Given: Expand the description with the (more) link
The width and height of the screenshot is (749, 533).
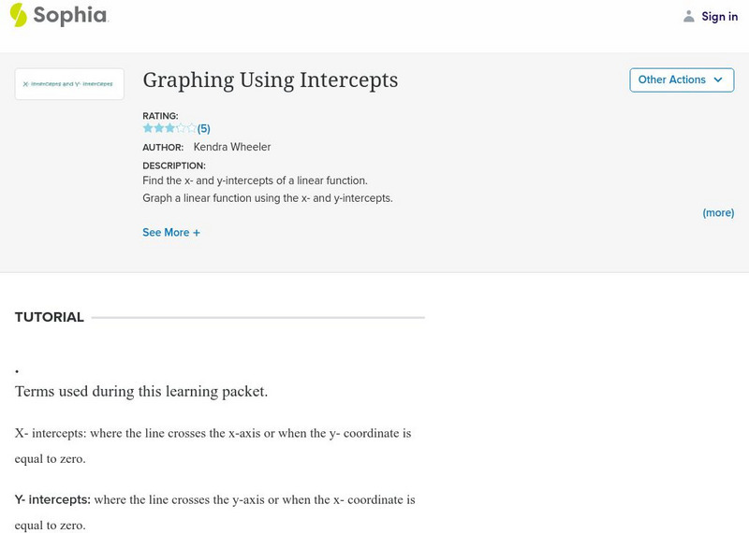Looking at the screenshot, I should tap(718, 213).
